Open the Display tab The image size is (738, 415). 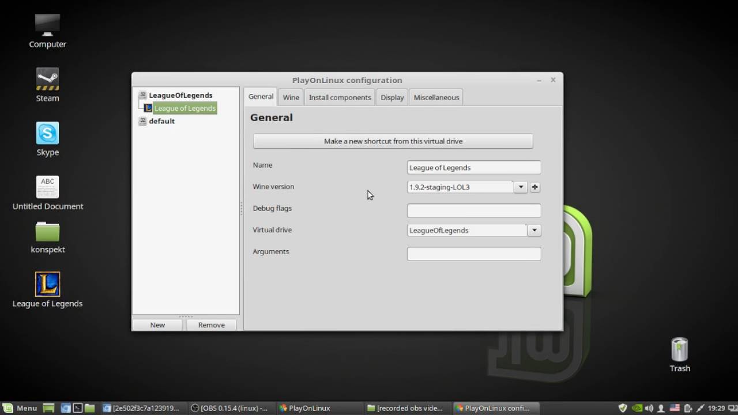[392, 97]
